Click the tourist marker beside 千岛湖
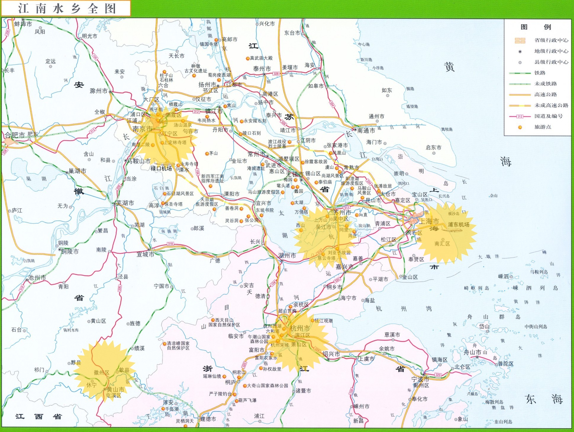 point(163,409)
